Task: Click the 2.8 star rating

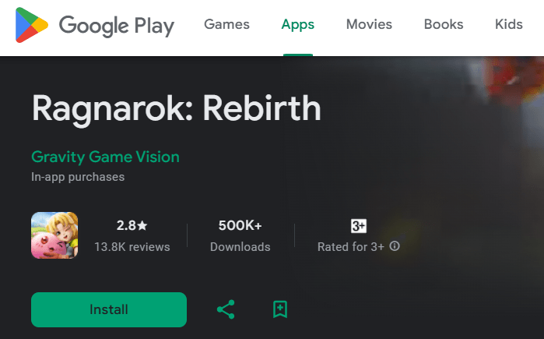Action: tap(132, 225)
